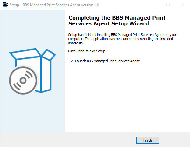Viewport: 190px width, 147px height.
Task: Click the 'Click Finish to exit Setup.' text
Action: 87,51
